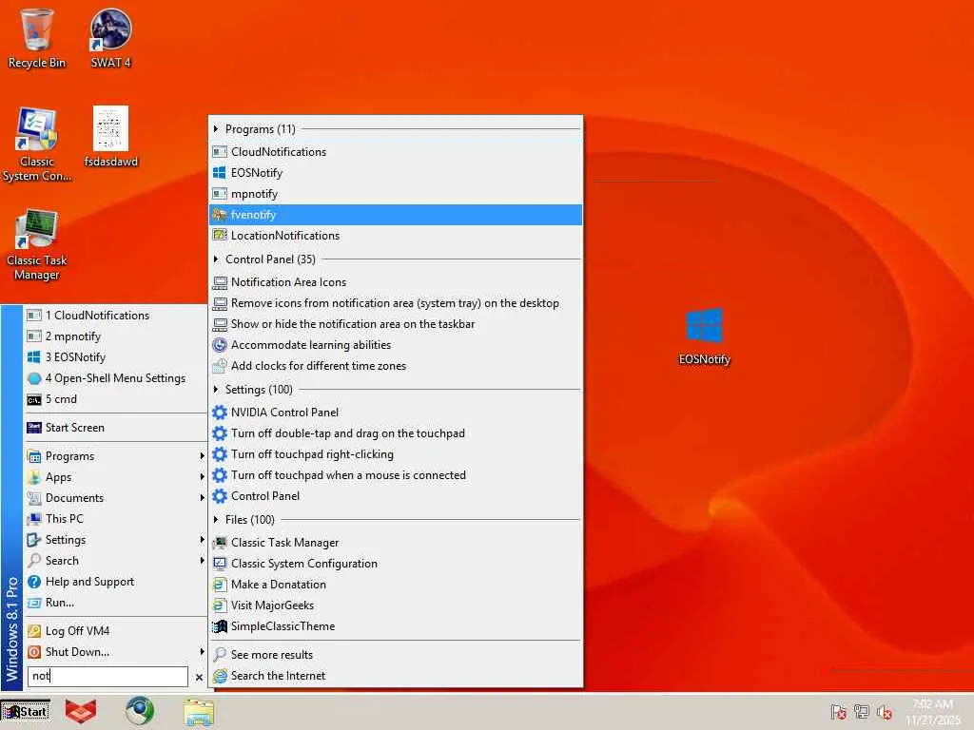This screenshot has height=730, width=974.
Task: Click the Visit MajorGeeks link icon
Action: [x=220, y=605]
